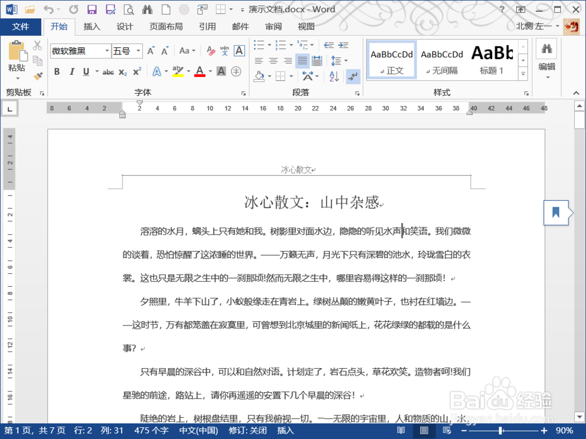Apply character shading (gray A) icon

coord(222,71)
